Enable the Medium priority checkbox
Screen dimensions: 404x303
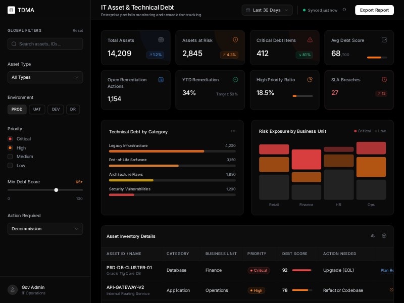10,157
